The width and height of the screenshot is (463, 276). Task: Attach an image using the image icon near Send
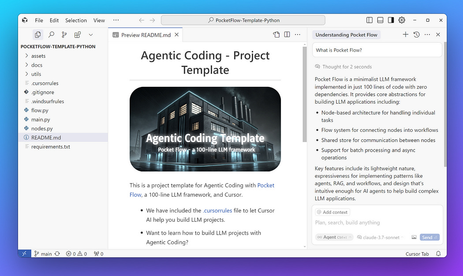click(414, 237)
